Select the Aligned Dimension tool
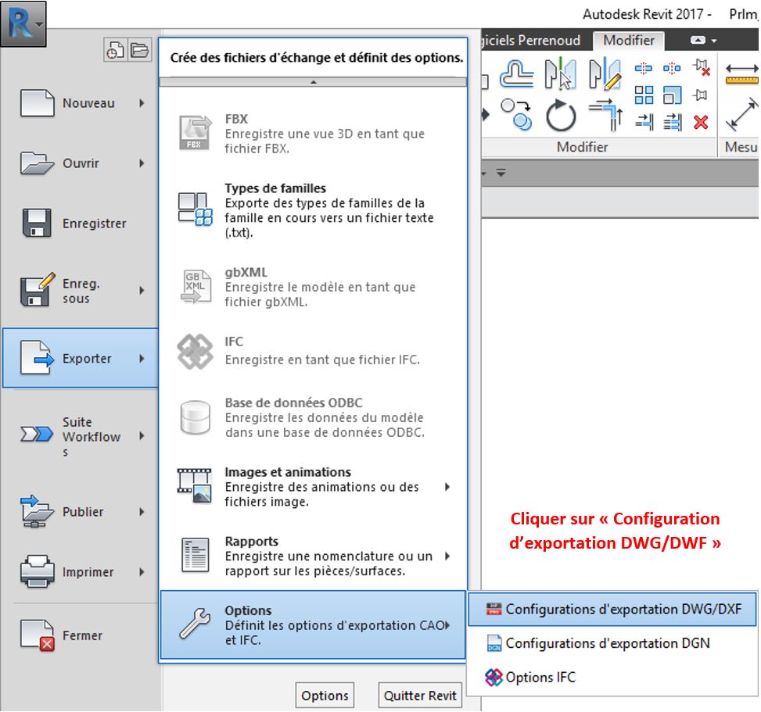Screen dimensions: 761x712 coord(741,114)
